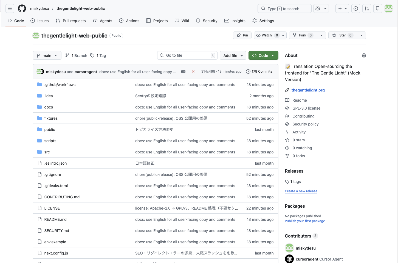Open the 314c498 commit hash link
398x263 pixels.
208,72
